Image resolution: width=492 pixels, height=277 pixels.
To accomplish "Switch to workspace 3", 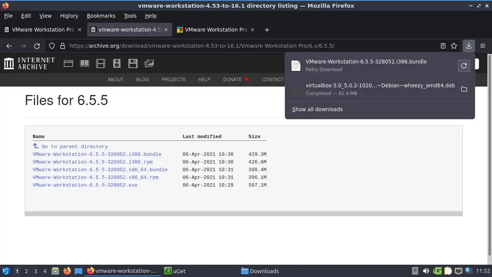I will coord(35,271).
